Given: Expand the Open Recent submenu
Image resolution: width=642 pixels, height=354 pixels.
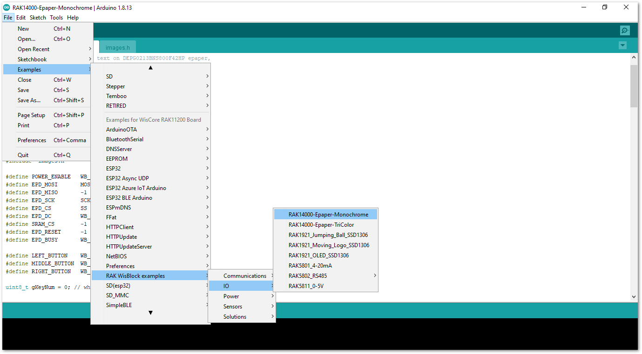Looking at the screenshot, I should pos(47,49).
